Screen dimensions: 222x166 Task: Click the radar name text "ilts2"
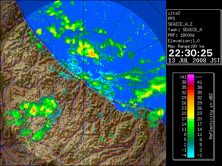click(x=174, y=13)
